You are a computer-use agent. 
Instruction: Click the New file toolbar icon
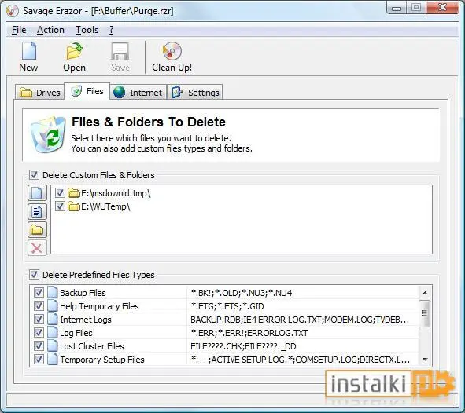pyautogui.click(x=29, y=51)
